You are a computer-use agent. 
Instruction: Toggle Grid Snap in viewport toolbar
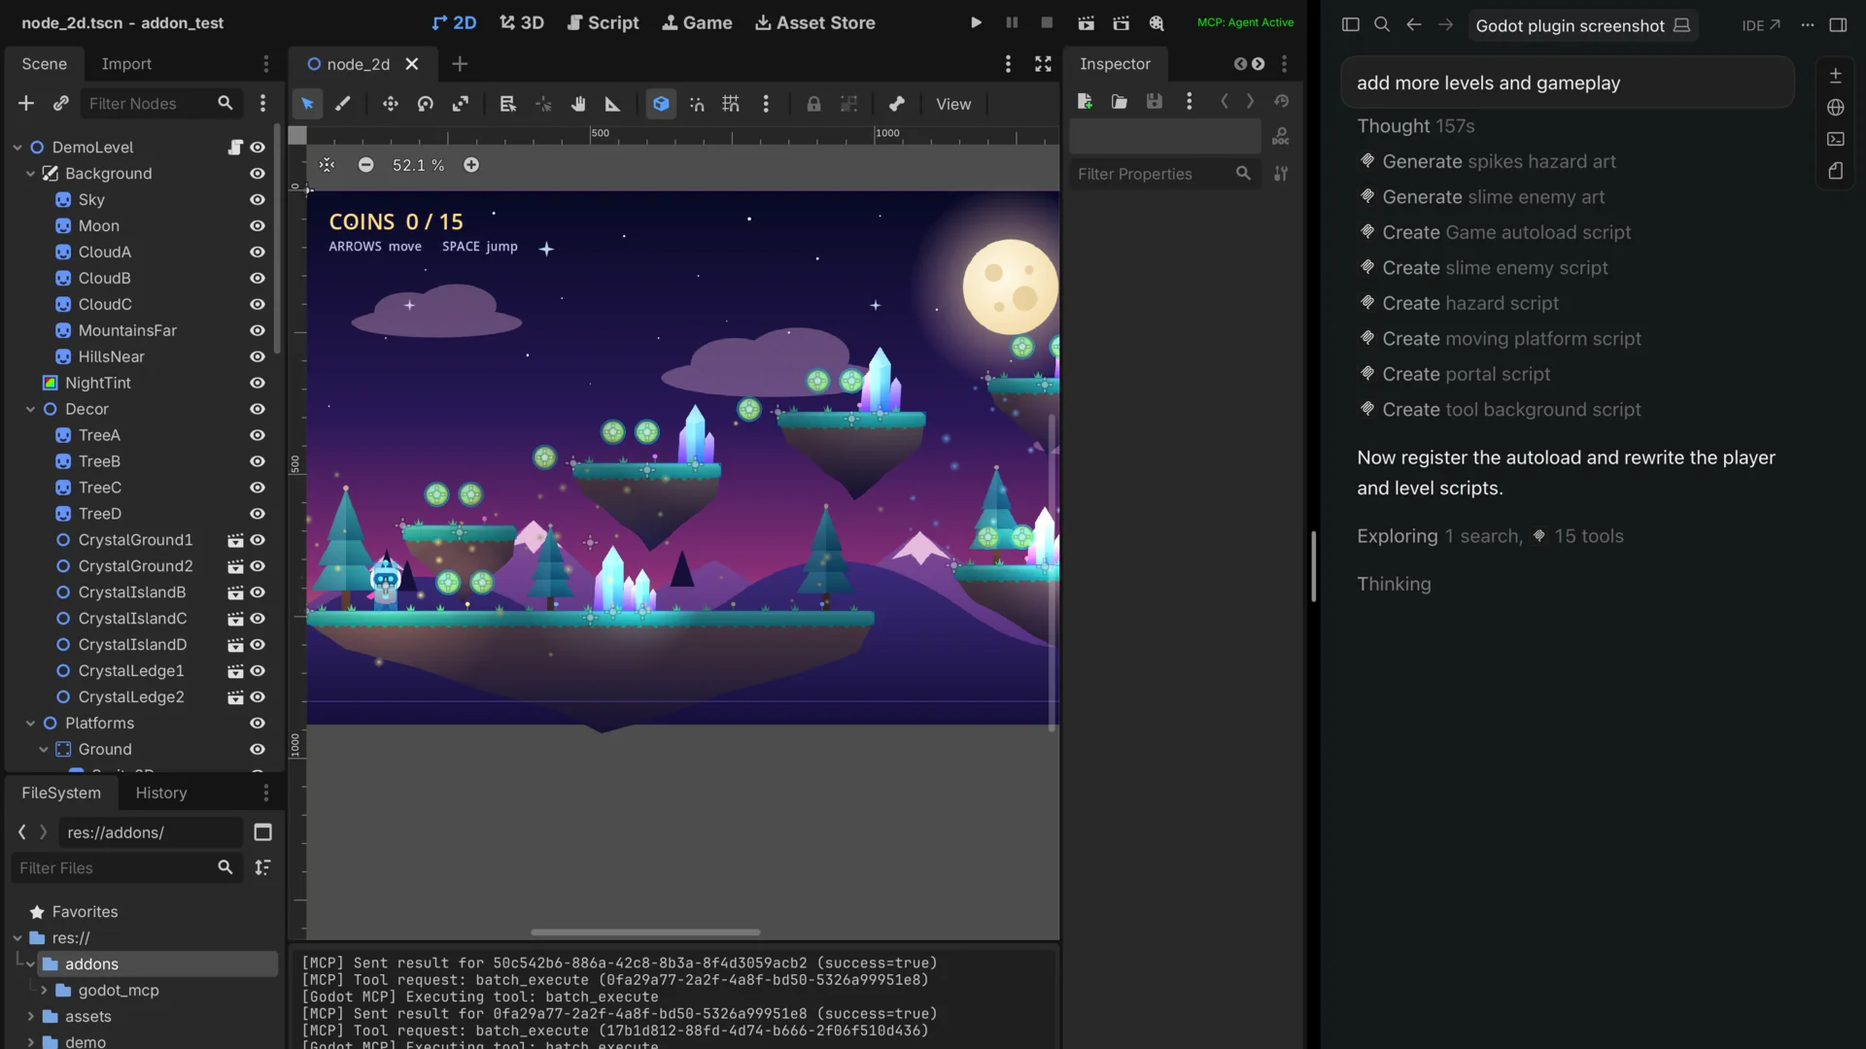731,104
